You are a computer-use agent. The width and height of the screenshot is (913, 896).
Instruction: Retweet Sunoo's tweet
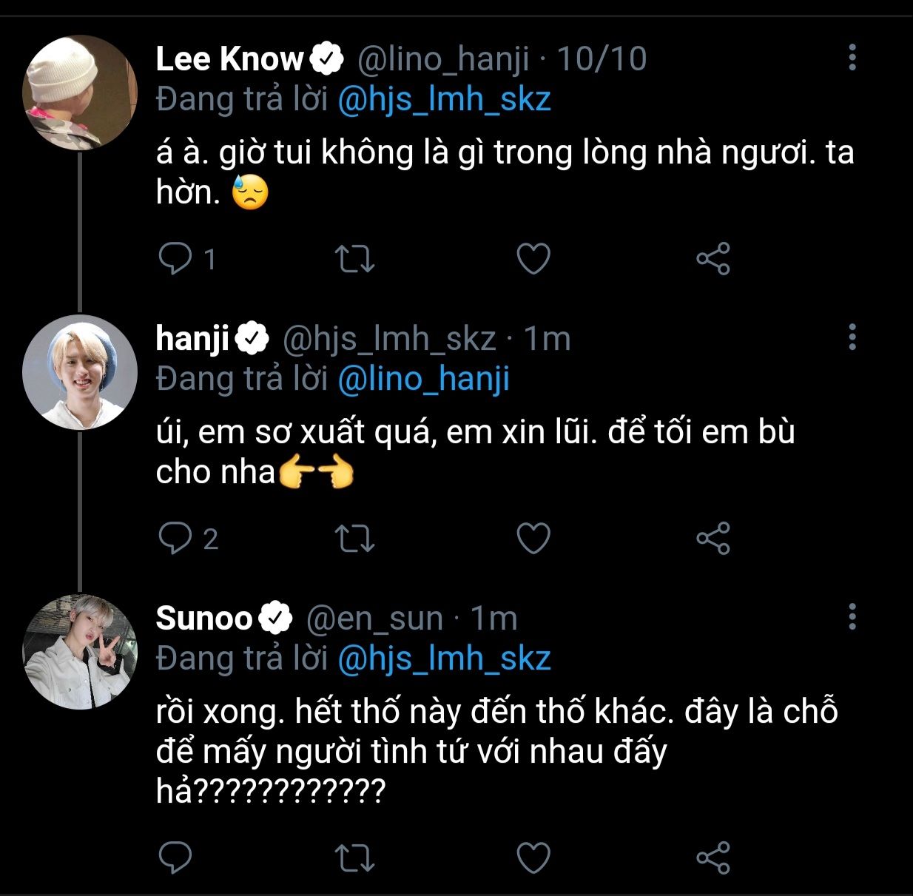(x=355, y=858)
